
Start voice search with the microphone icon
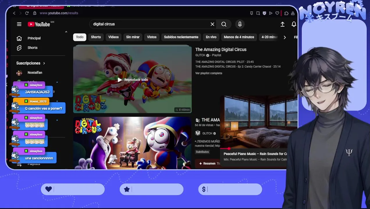[240, 24]
